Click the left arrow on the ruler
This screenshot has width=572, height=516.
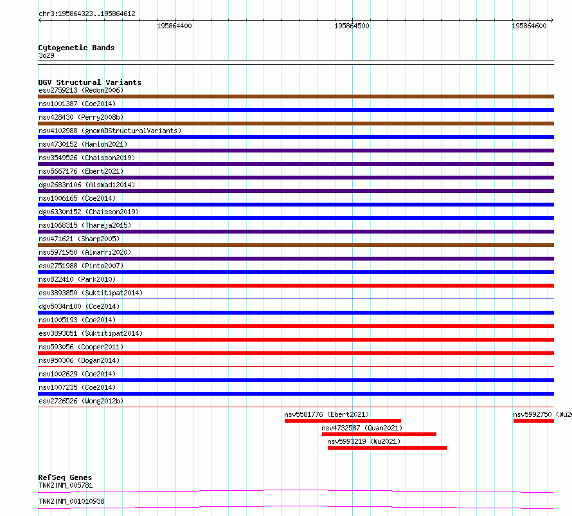pos(40,21)
